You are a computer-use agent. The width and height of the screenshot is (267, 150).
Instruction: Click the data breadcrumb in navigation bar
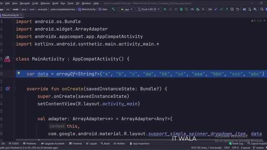[x=103, y=9]
